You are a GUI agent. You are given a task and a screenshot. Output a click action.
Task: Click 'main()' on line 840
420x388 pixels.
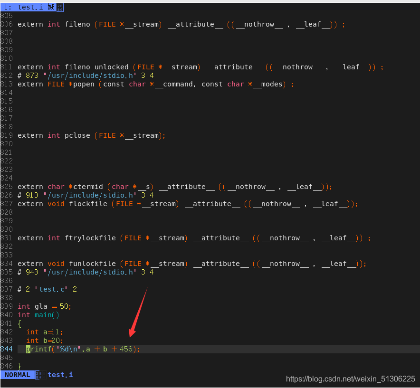pyautogui.click(x=47, y=315)
